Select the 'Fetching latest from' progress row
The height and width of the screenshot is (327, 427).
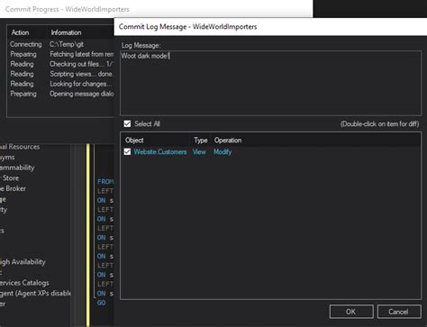61,54
